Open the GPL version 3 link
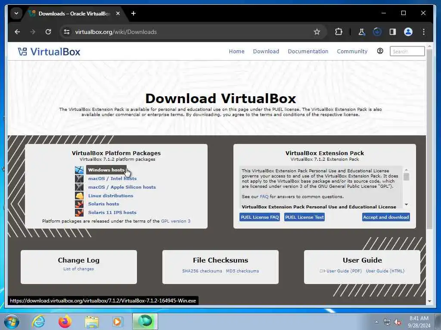Image resolution: width=441 pixels, height=330 pixels. (x=176, y=221)
